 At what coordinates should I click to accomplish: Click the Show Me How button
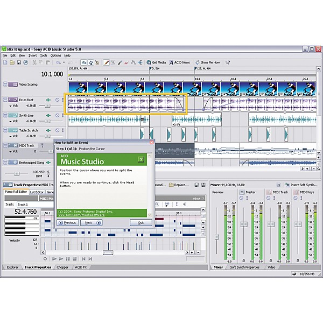point(208,62)
